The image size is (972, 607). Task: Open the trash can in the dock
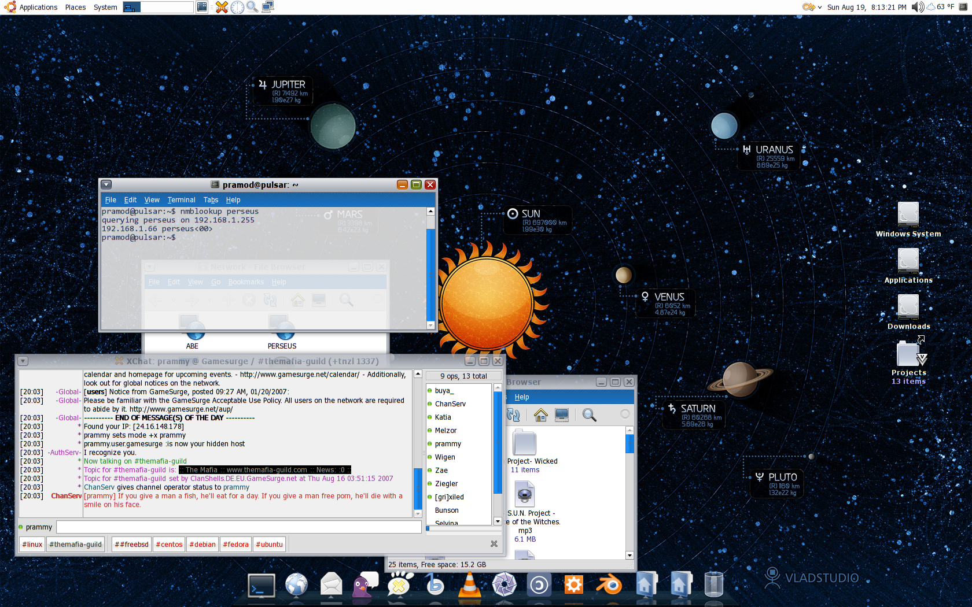(x=713, y=584)
